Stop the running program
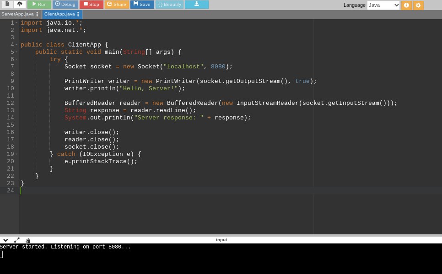This screenshot has width=442, height=274. pos(92,5)
